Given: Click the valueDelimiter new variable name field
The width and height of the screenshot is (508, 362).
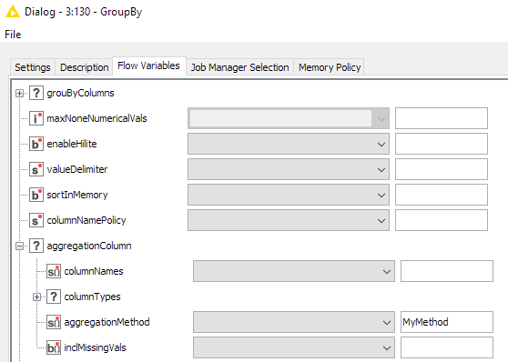Looking at the screenshot, I should [442, 169].
